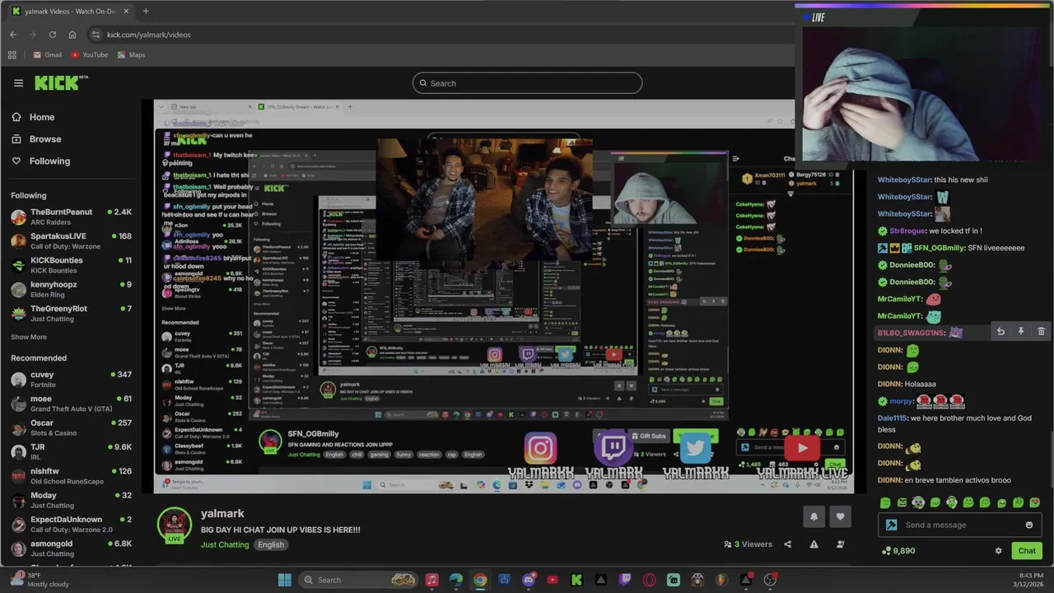The width and height of the screenshot is (1054, 593).
Task: Toggle follow with the heart button
Action: [840, 516]
